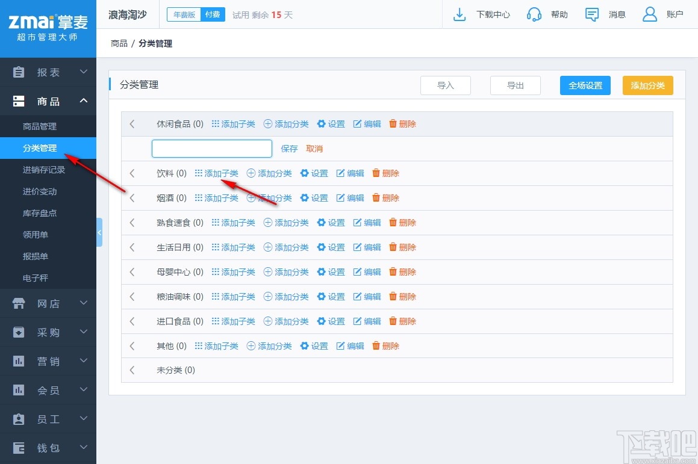Open the 下载中心 download icon
The height and width of the screenshot is (464, 698).
(459, 14)
